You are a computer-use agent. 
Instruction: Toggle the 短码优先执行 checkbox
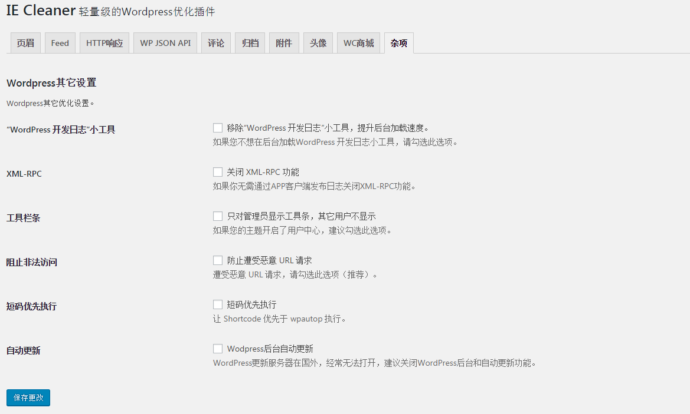click(x=218, y=304)
